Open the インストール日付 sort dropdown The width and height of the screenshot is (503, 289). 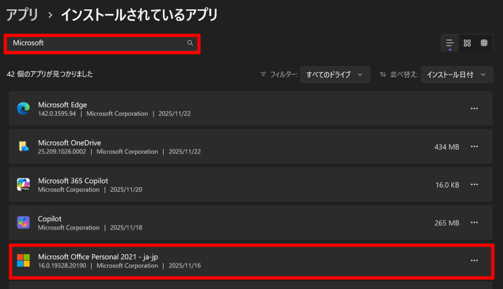(x=457, y=74)
